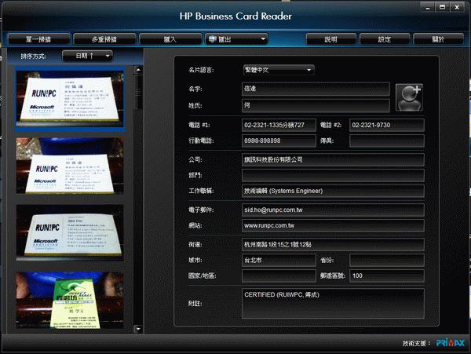Open the sort order dropdown 日期
The width and height of the screenshot is (471, 354).
87,57
